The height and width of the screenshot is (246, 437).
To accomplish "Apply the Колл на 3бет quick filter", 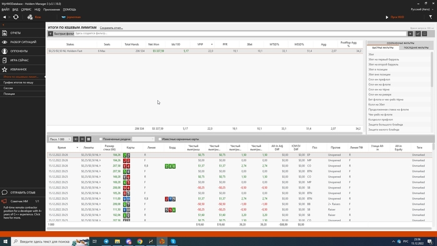I will coord(376,105).
